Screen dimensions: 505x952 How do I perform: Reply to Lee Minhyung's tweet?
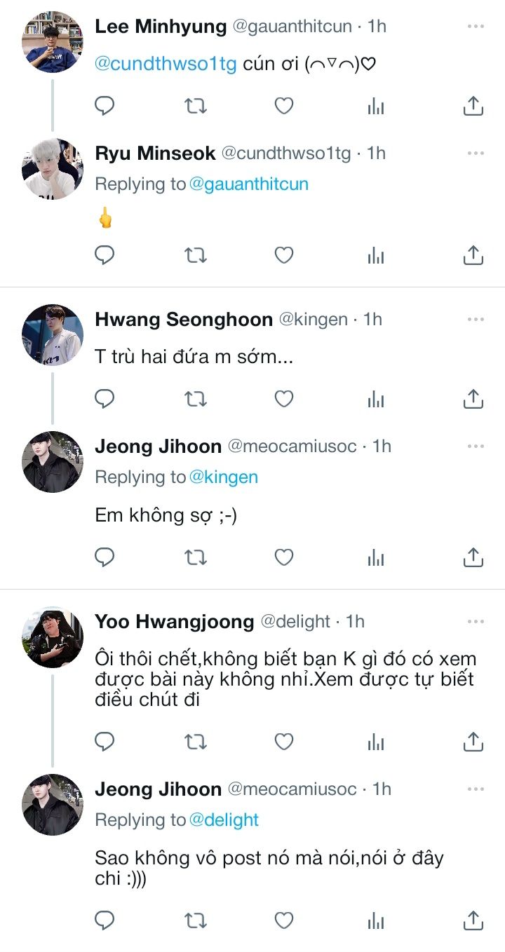coord(105,106)
